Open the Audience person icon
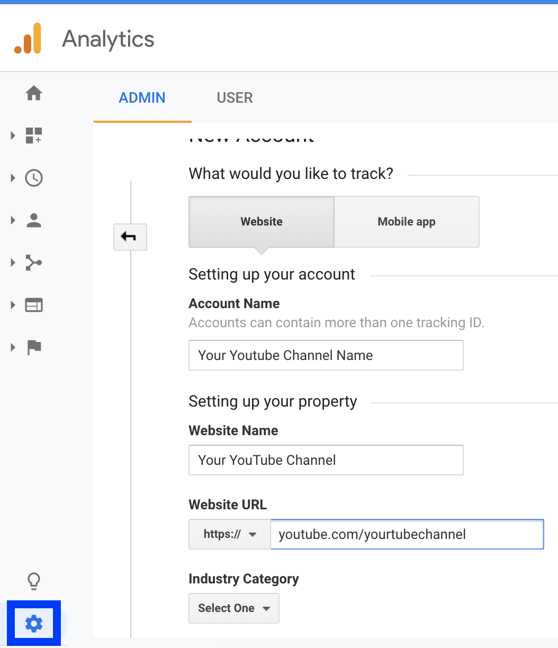558x648 pixels. point(34,220)
